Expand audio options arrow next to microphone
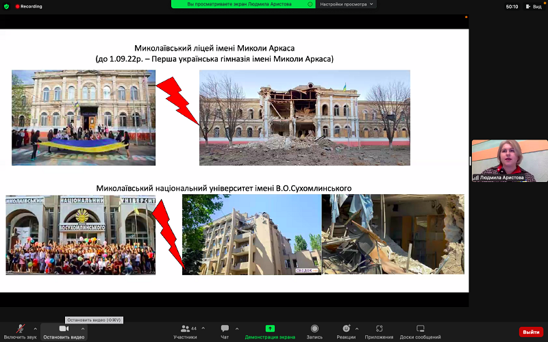Image resolution: width=548 pixels, height=342 pixels. [x=36, y=329]
